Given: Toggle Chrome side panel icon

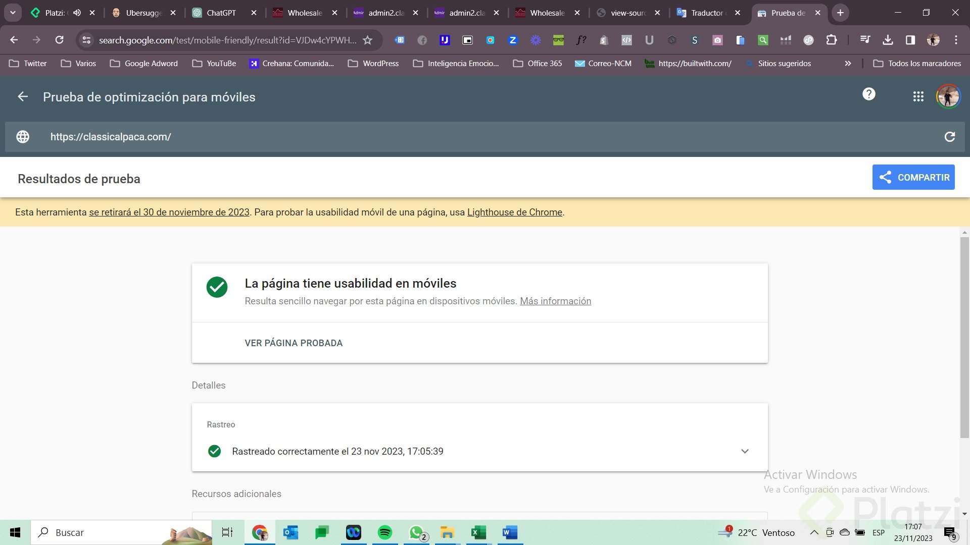Looking at the screenshot, I should pos(910,40).
